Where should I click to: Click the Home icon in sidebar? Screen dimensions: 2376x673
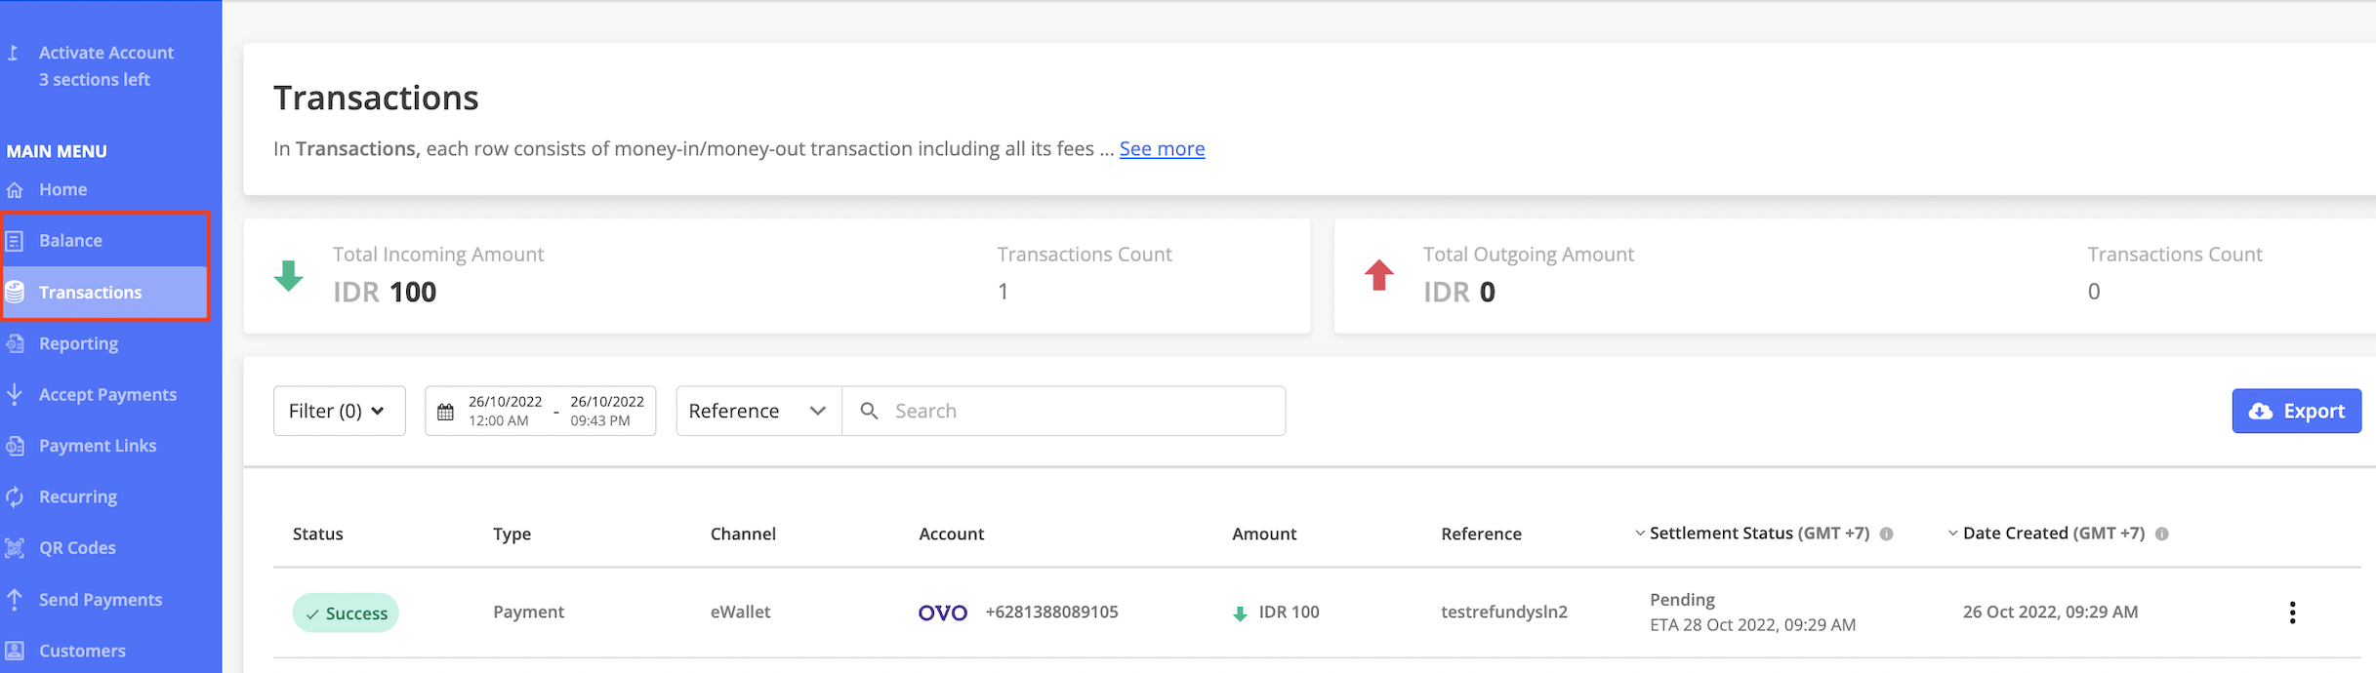[x=15, y=190]
